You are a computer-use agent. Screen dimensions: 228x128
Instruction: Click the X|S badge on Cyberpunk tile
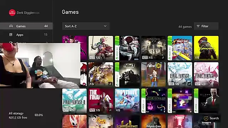click(x=197, y=58)
